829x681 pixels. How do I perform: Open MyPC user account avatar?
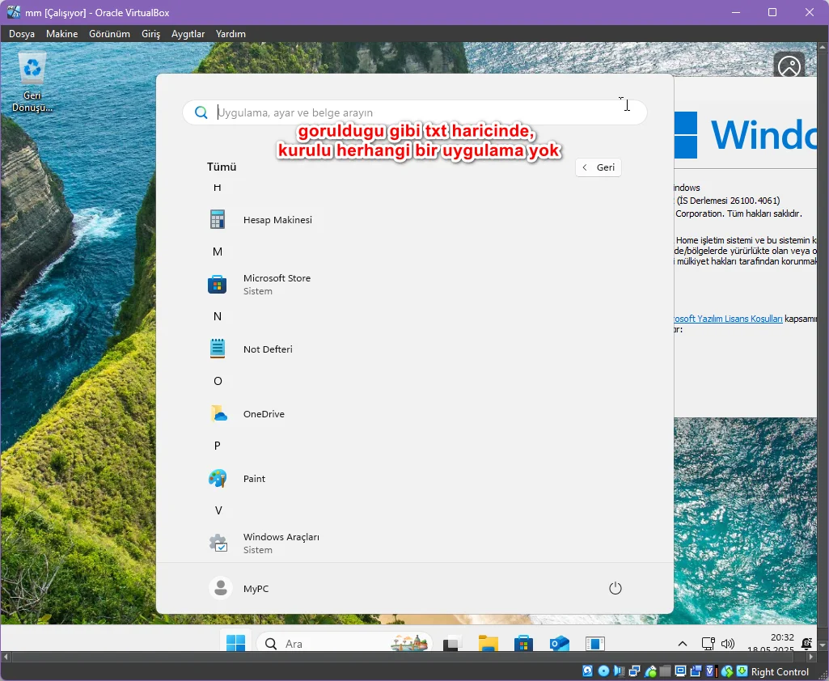(221, 588)
